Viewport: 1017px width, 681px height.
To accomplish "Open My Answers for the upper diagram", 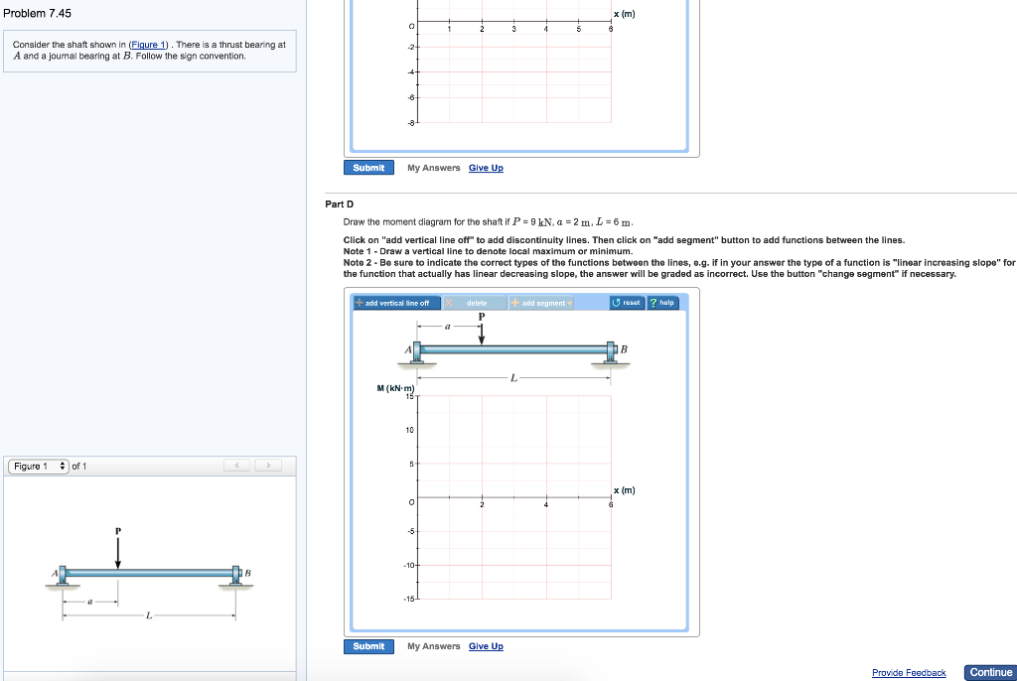I will (433, 168).
